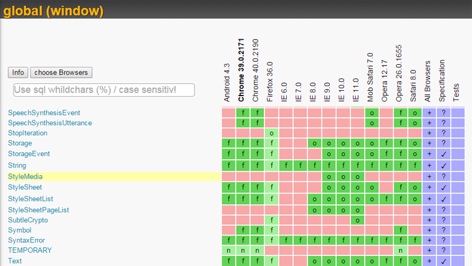Click the IE 9.0 cell for StyleMedia
This screenshot has width=472, height=266.
coord(329,176)
